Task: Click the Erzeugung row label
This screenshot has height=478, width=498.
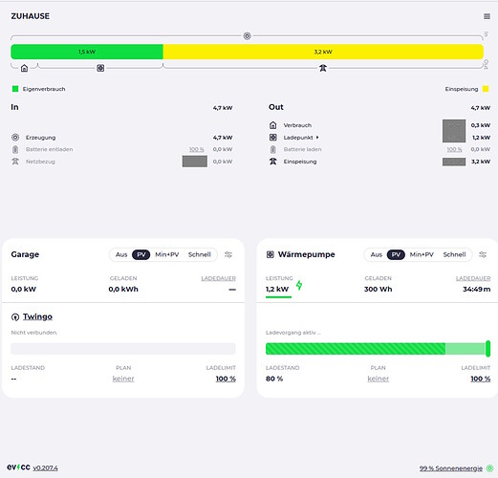Action: click(x=41, y=138)
